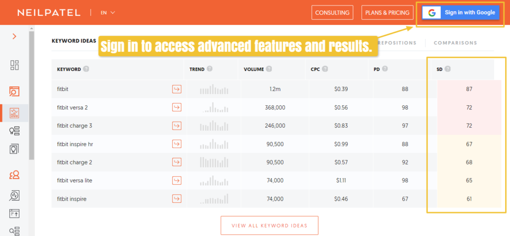Viewport: 510px width, 236px height.
Task: Click the people icon in the sidebar
Action: click(x=14, y=175)
